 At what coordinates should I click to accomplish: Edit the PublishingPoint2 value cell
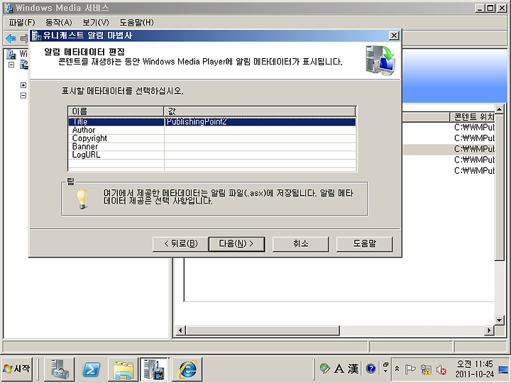[x=260, y=121]
